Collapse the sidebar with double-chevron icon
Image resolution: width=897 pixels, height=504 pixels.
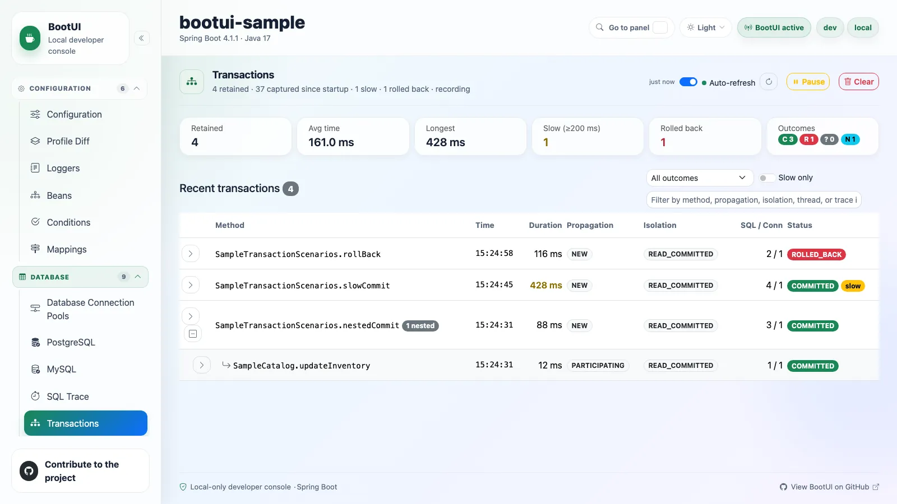point(142,38)
